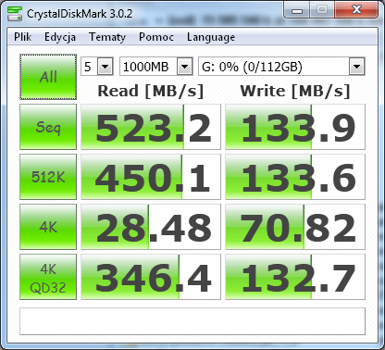Select the 4K QD32 read result 346.4

point(151,277)
